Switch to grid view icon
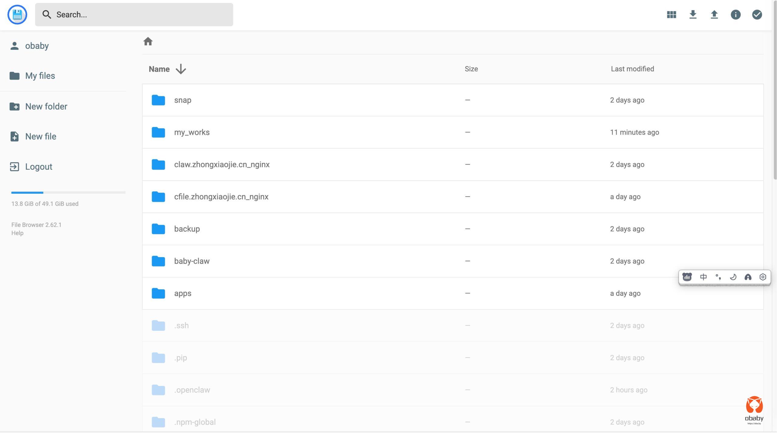 coord(671,15)
